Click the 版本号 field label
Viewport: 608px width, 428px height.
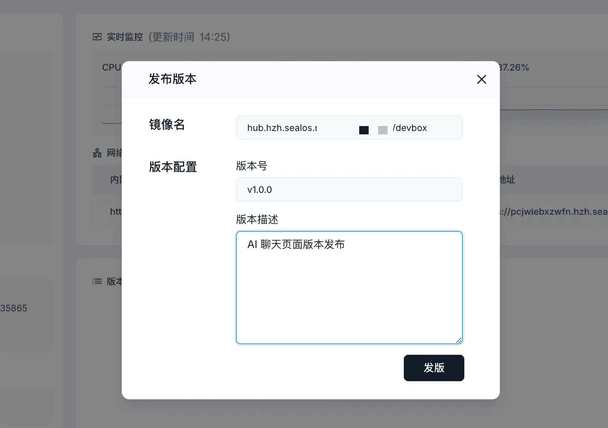pyautogui.click(x=251, y=166)
